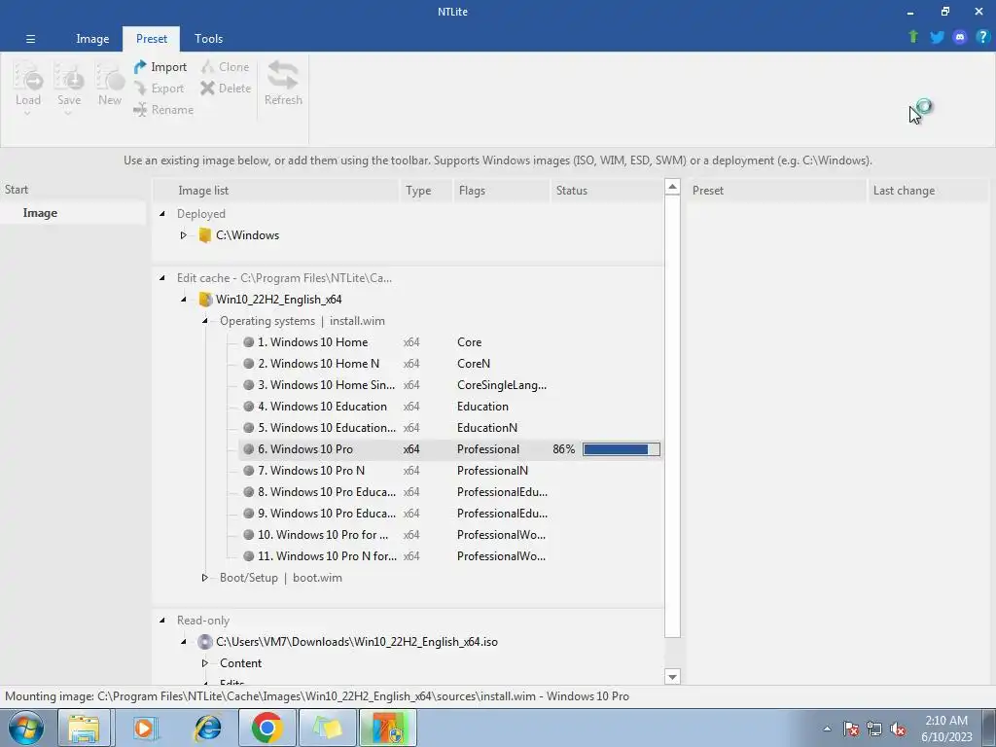This screenshot has width=996, height=747.
Task: Select 2. Windows 10 Home N row
Action: (450, 364)
